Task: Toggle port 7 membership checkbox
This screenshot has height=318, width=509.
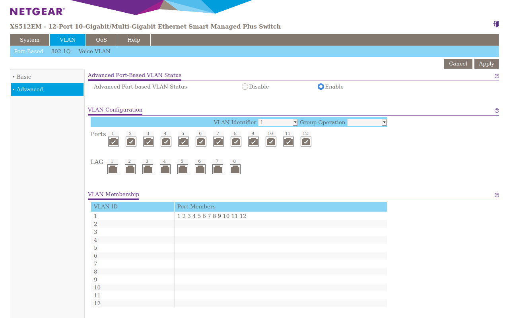Action: (218, 142)
